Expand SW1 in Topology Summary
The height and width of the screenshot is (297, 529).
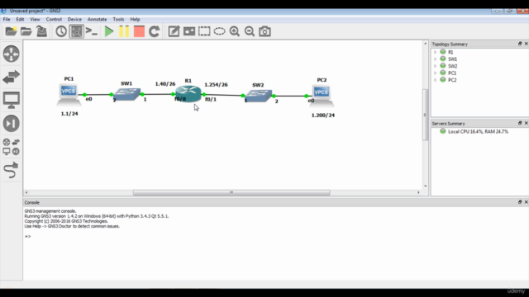(436, 59)
